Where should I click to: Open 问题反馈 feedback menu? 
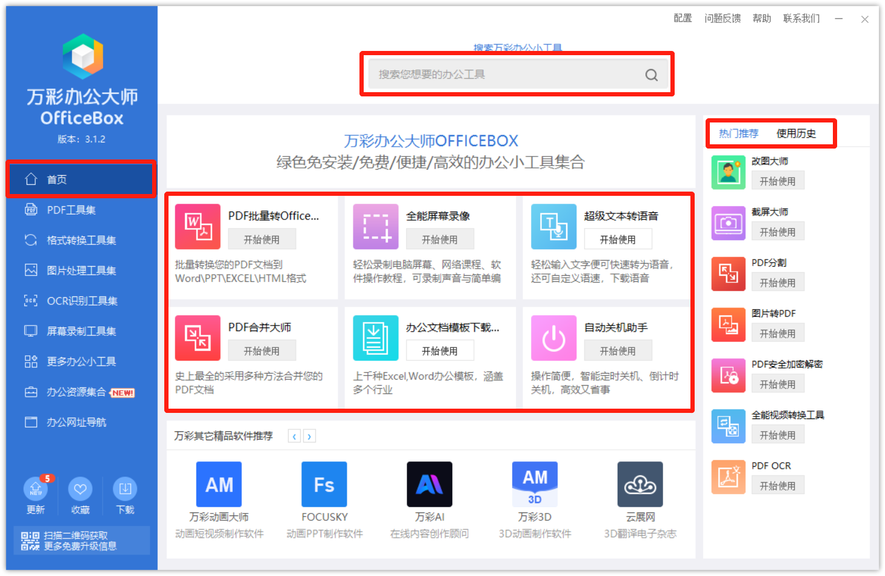[723, 18]
